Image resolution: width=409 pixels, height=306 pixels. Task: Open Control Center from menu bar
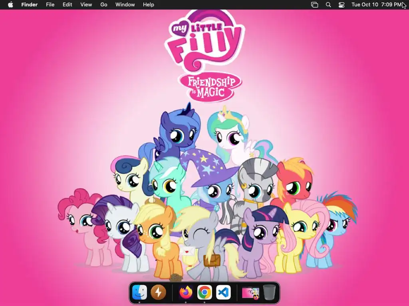[x=341, y=5]
